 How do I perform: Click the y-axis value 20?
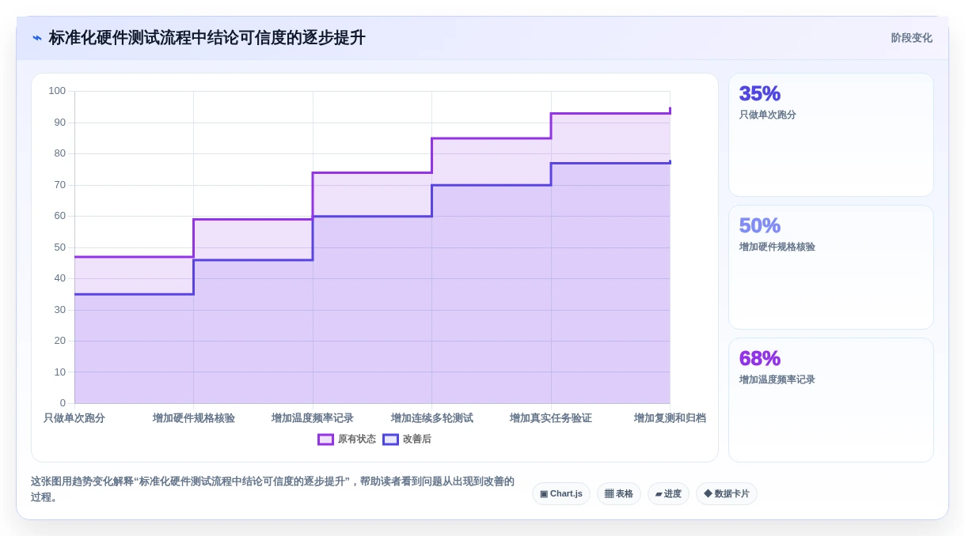[x=60, y=341]
